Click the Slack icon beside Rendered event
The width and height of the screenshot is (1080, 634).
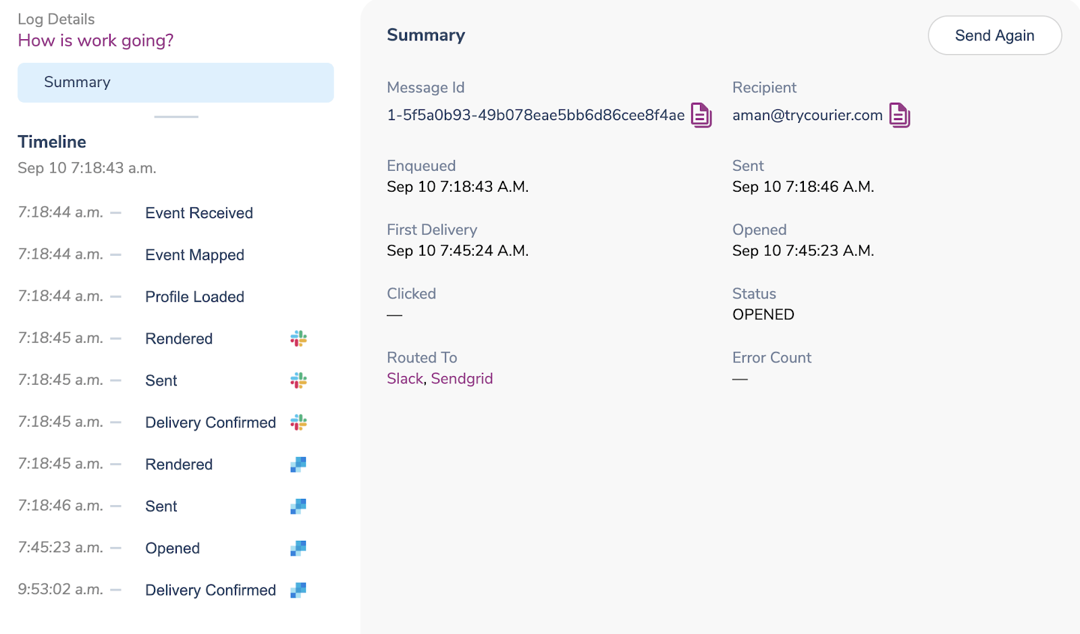pyautogui.click(x=299, y=338)
